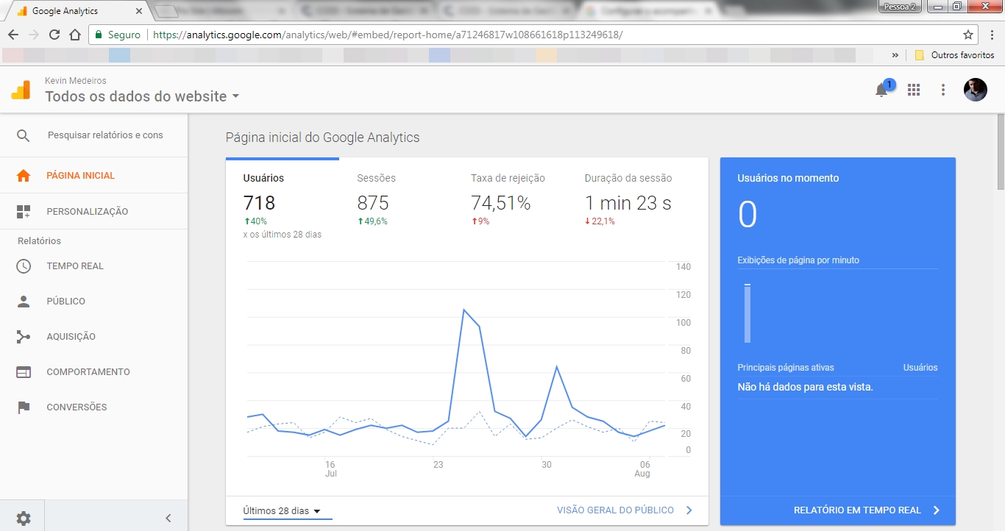Click the Seguro secure site indicator
The height and width of the screenshot is (531, 1005).
tap(118, 35)
